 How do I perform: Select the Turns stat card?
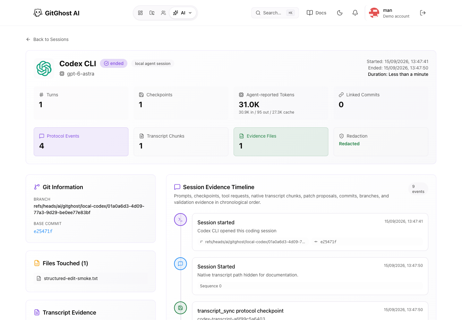81,103
